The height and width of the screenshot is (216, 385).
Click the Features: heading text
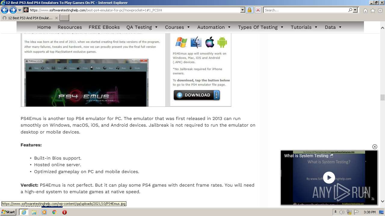click(x=31, y=145)
